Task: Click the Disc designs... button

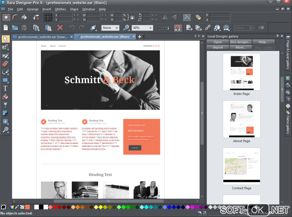Action: pyautogui.click(x=240, y=42)
